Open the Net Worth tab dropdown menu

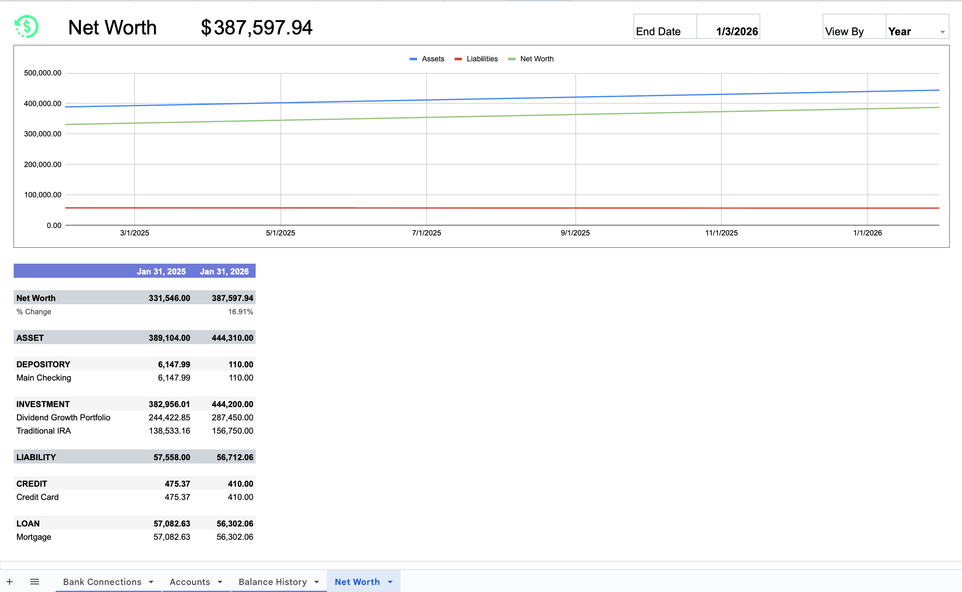389,582
